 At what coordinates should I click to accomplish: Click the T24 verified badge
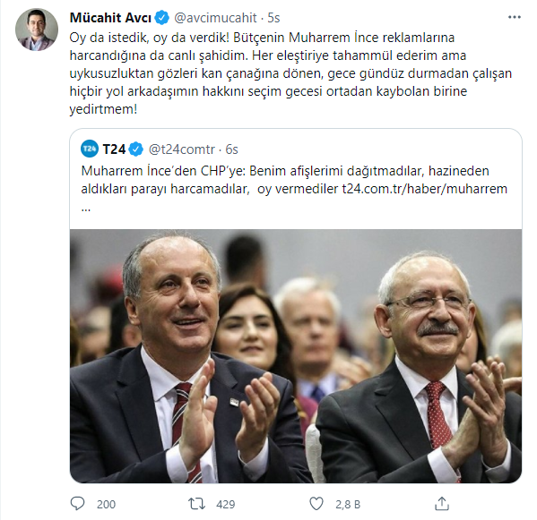pos(136,149)
